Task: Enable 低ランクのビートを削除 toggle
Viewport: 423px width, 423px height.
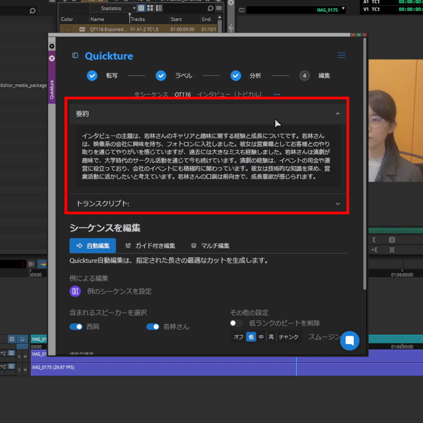Action: (x=236, y=323)
